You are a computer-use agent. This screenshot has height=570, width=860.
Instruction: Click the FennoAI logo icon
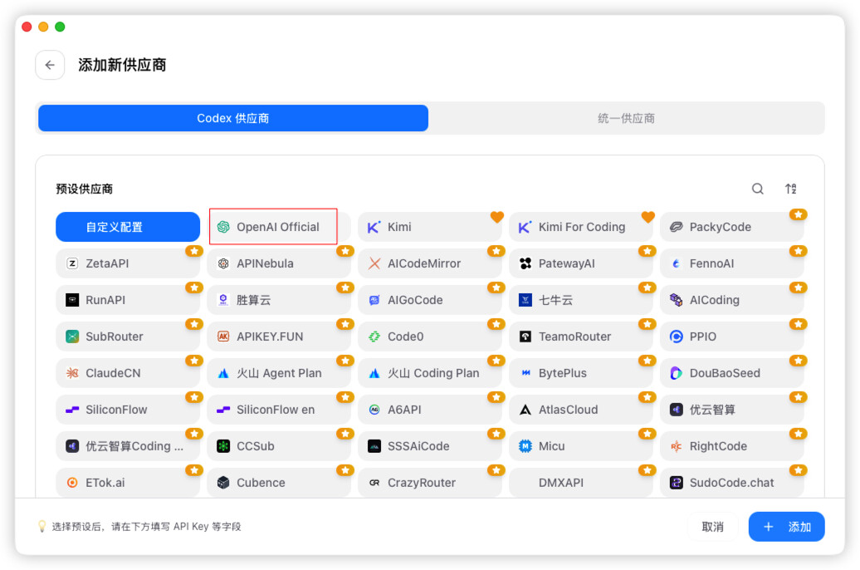(677, 263)
